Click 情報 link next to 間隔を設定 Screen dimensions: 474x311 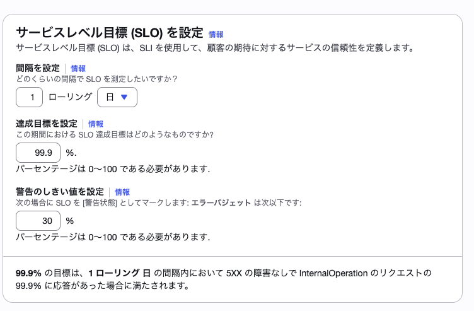click(x=78, y=68)
